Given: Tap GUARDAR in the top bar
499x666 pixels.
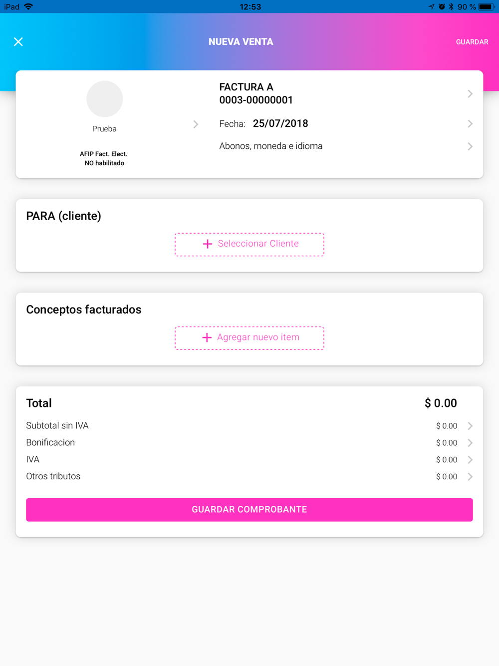Looking at the screenshot, I should [472, 42].
